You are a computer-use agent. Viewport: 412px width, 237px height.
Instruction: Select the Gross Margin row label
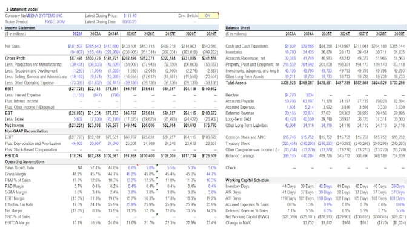[x=16, y=174]
